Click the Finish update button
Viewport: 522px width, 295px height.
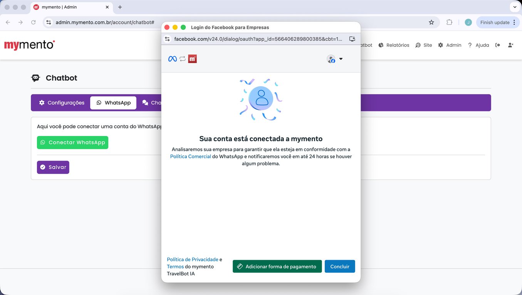pyautogui.click(x=498, y=22)
